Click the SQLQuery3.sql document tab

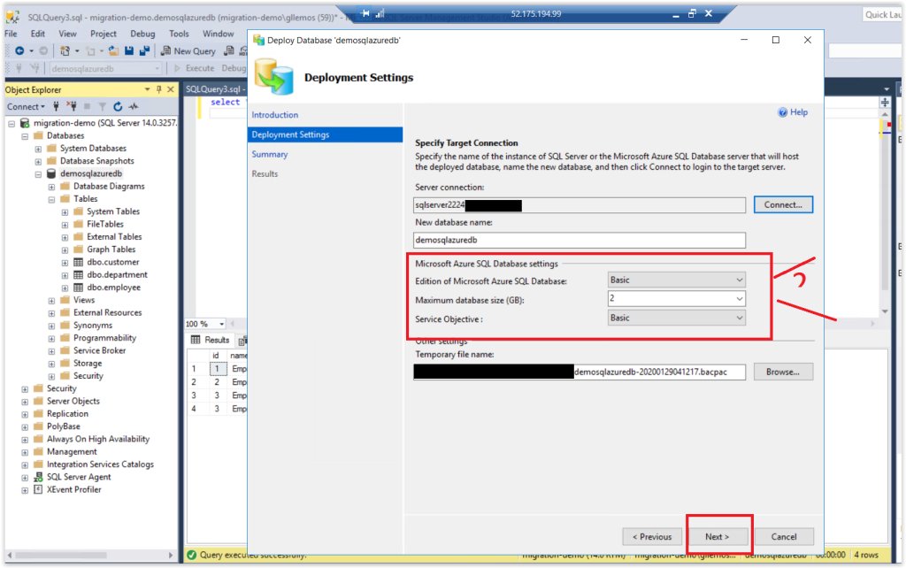pyautogui.click(x=215, y=89)
